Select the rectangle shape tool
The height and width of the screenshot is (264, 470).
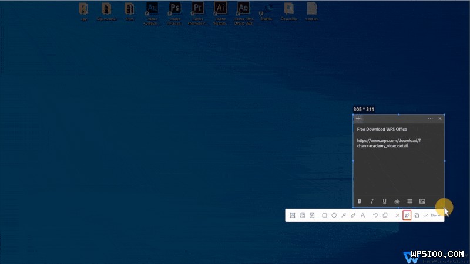point(324,215)
